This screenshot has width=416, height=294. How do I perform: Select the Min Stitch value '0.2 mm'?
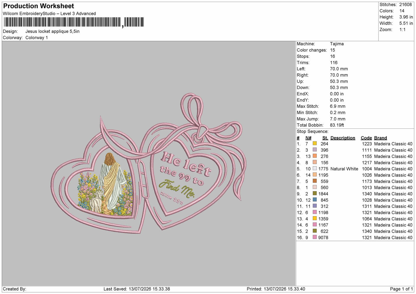pyautogui.click(x=338, y=113)
